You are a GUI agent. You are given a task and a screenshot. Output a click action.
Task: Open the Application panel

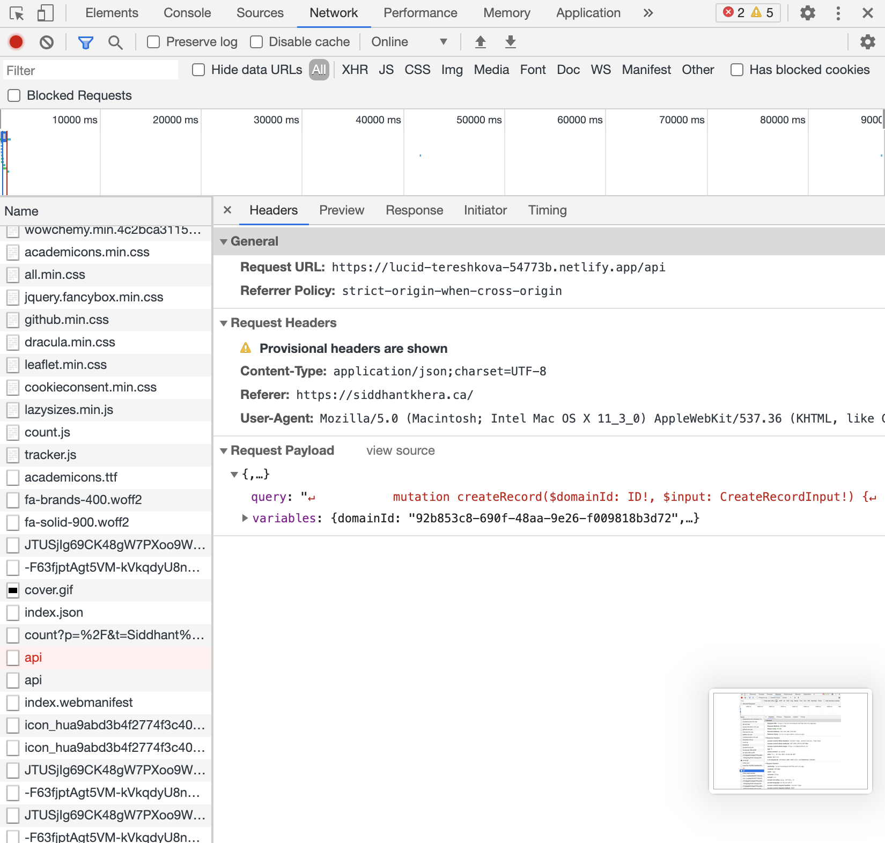tap(587, 12)
